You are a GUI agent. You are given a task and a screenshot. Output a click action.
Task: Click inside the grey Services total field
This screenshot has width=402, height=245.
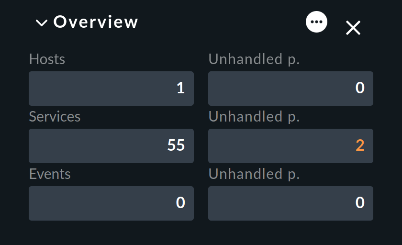[x=111, y=146]
